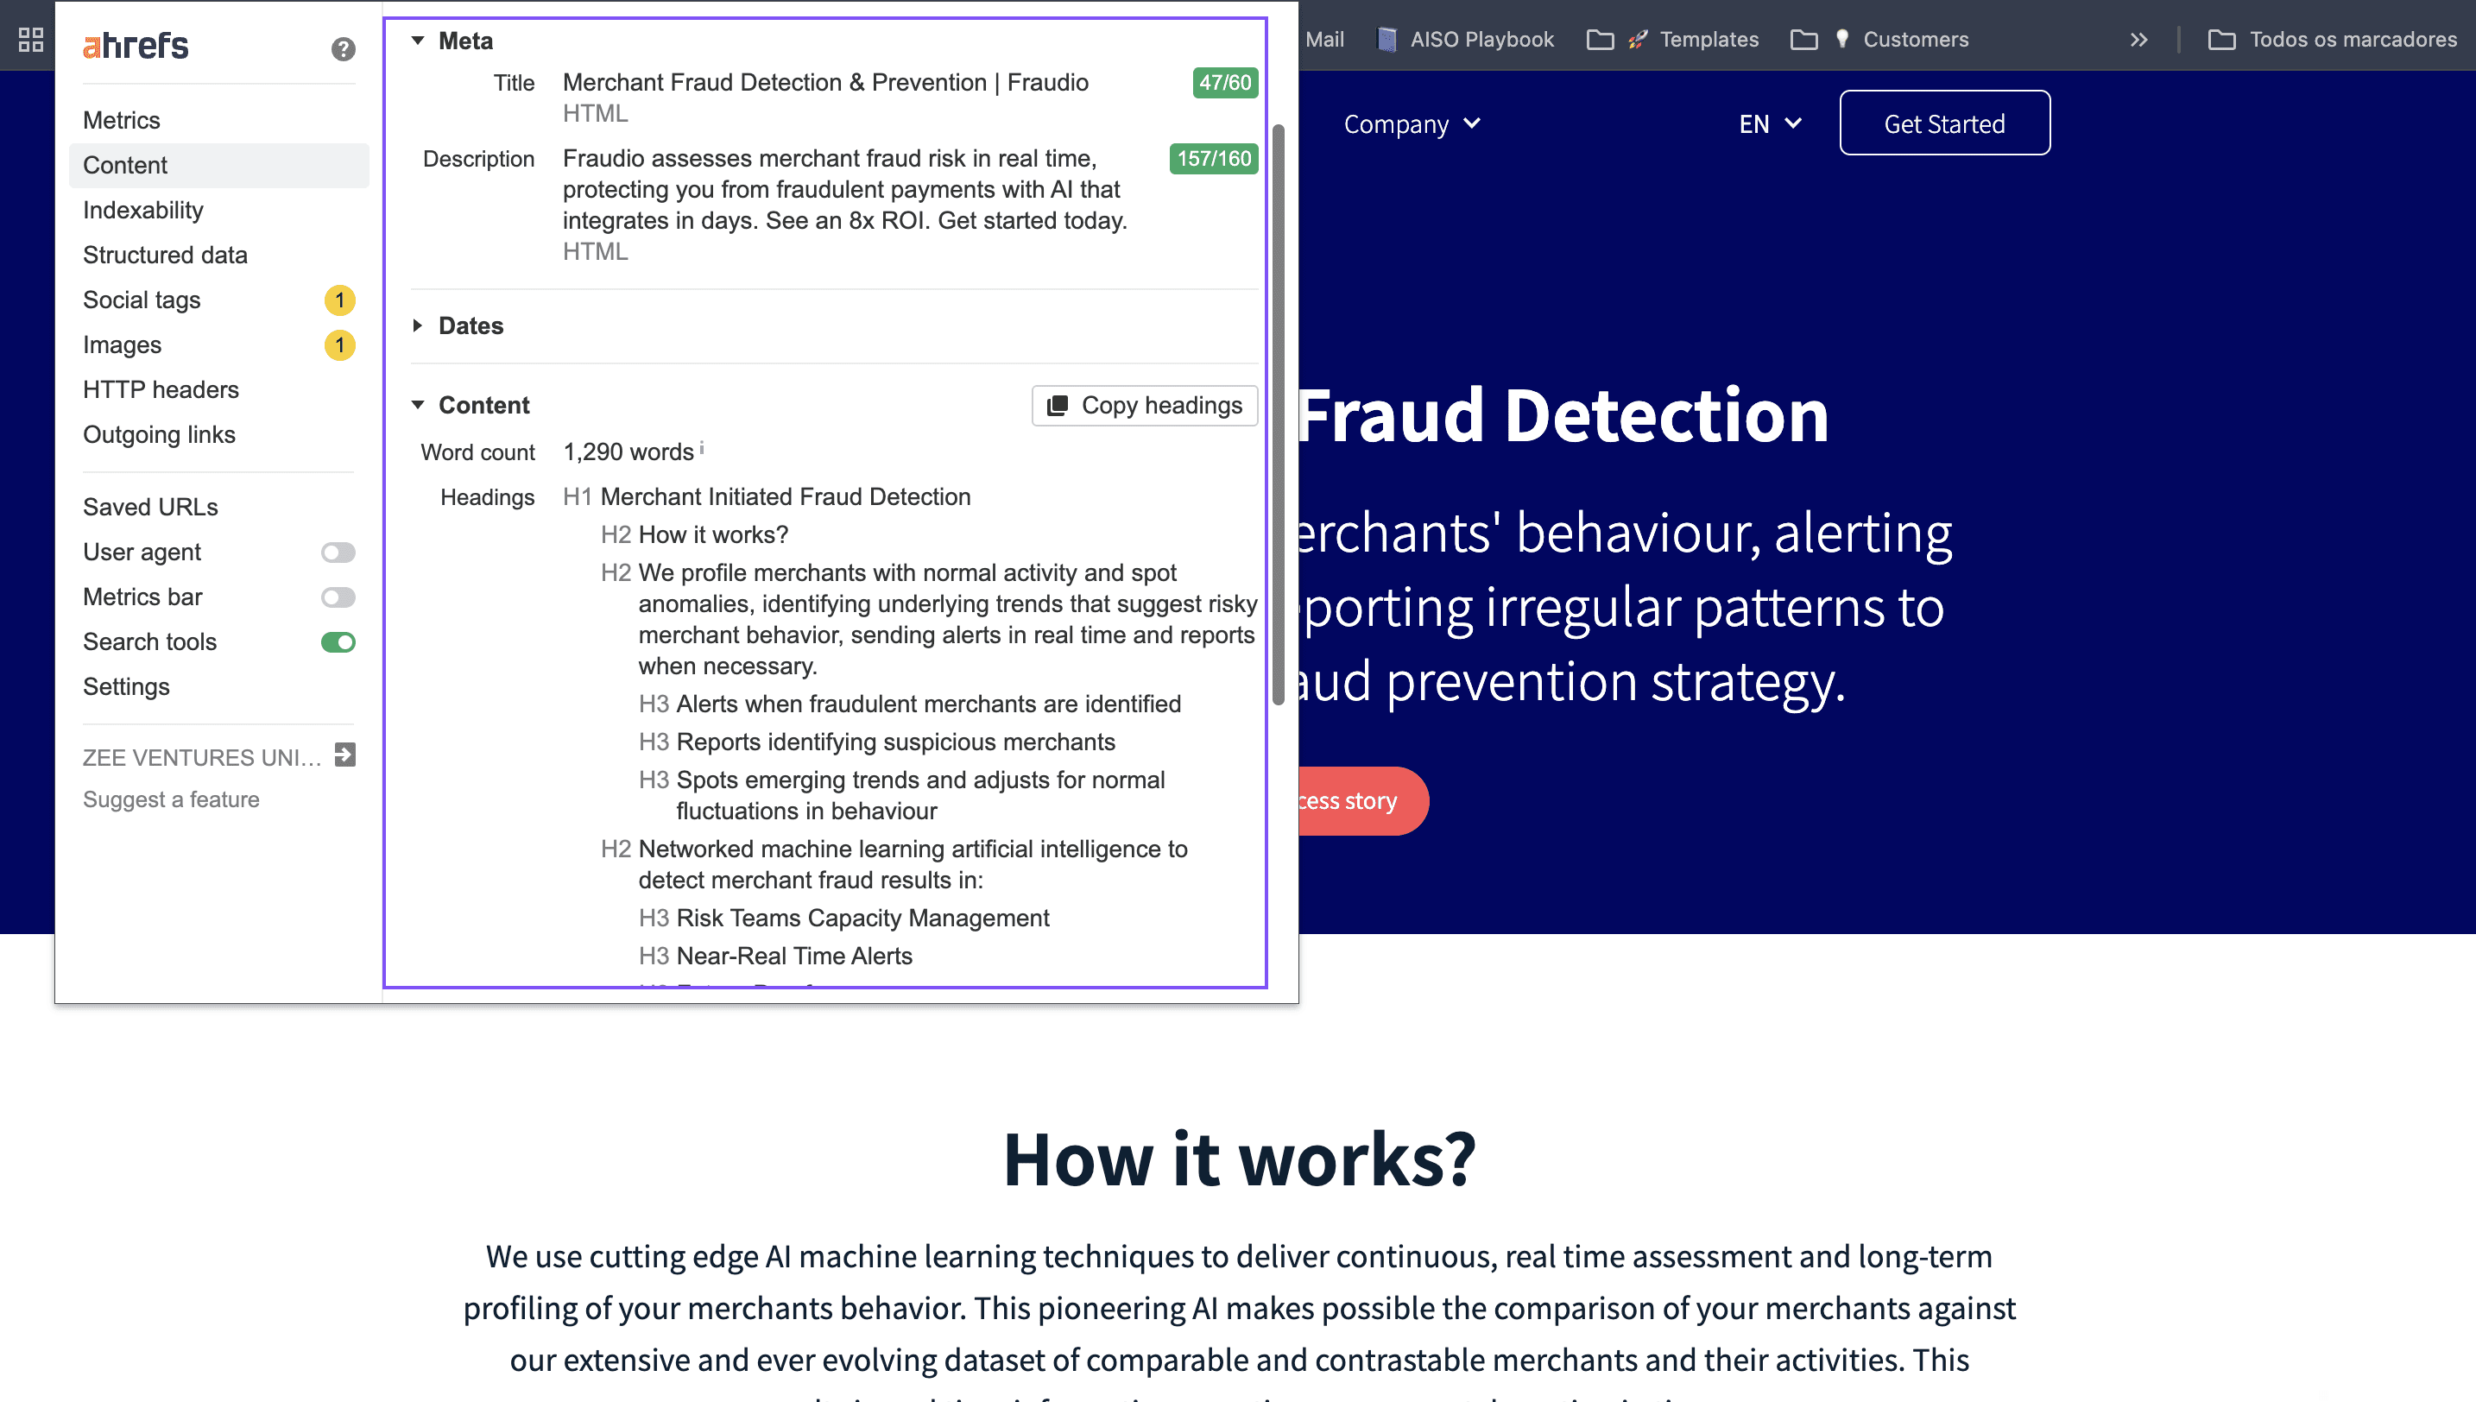Expand the Dates section

418,326
